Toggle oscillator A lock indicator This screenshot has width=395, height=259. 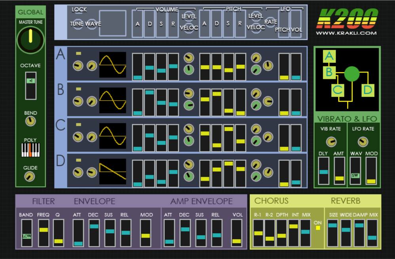tap(79, 53)
